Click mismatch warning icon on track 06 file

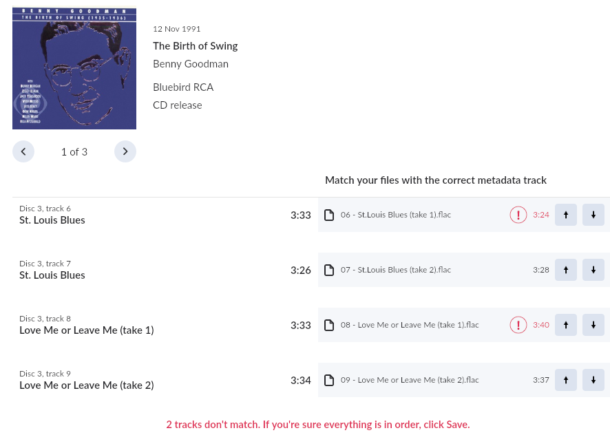pos(518,215)
